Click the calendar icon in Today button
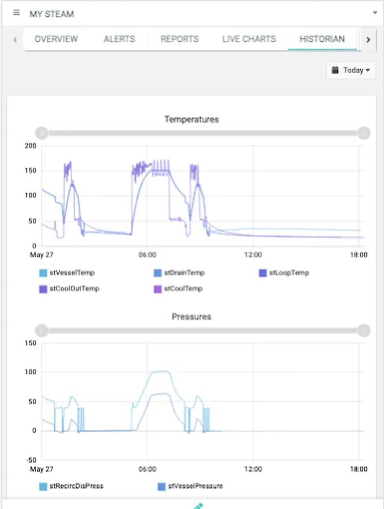384x509 pixels. (335, 70)
